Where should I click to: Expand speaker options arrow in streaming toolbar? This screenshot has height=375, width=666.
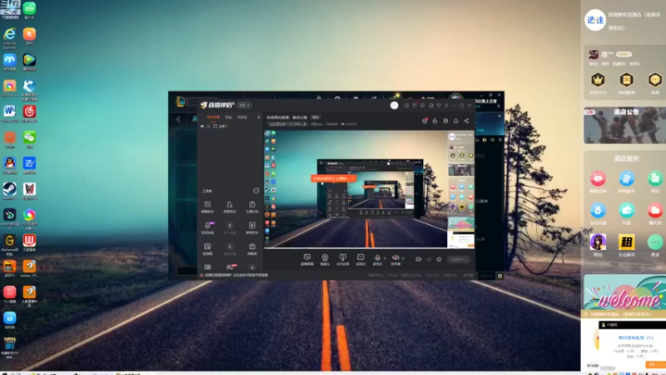(403, 258)
